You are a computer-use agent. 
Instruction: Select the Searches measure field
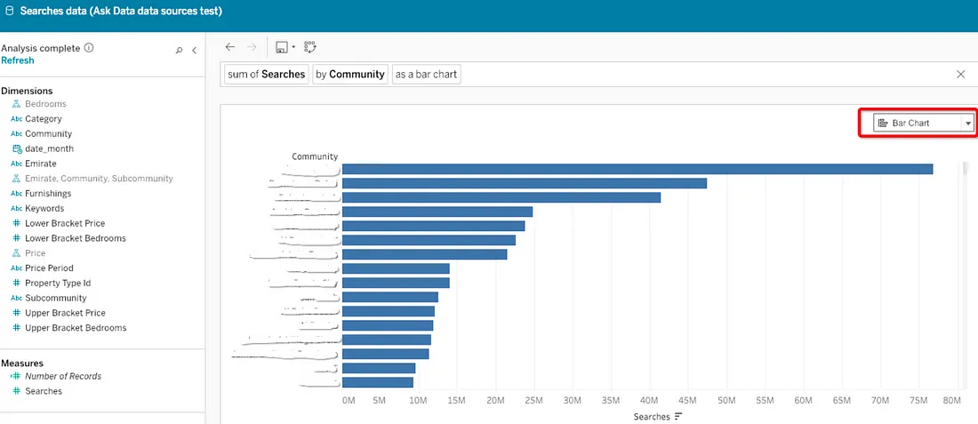tap(43, 391)
